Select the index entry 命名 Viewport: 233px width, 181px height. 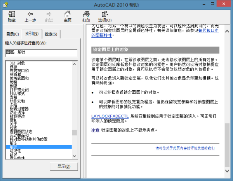click(x=13, y=155)
